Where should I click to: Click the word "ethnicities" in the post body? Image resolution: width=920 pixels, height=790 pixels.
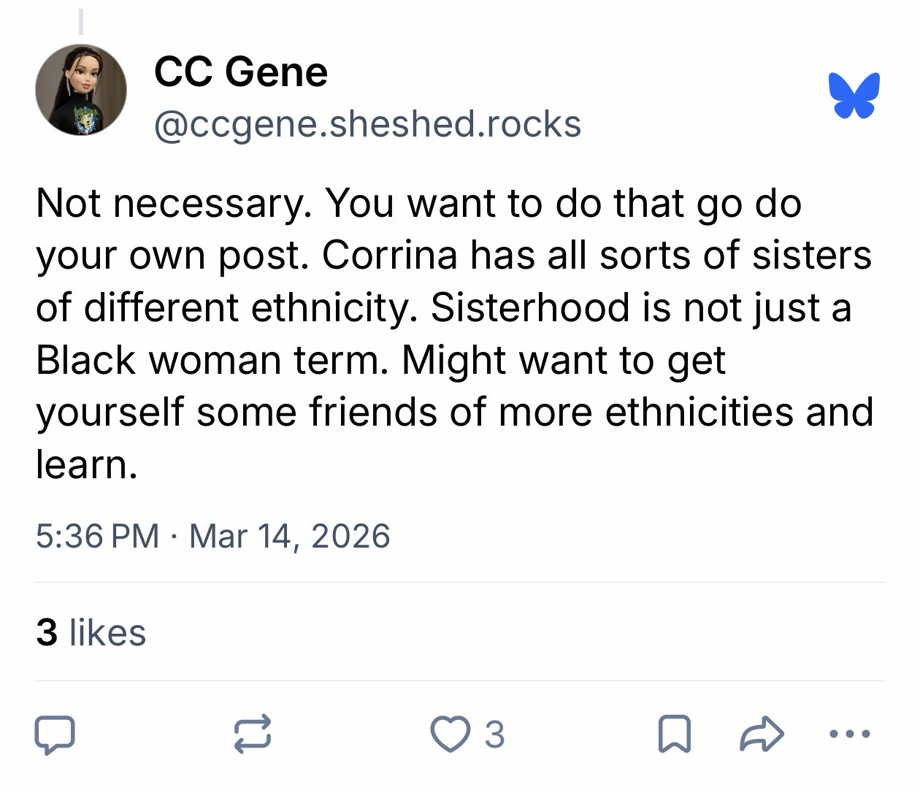(701, 411)
